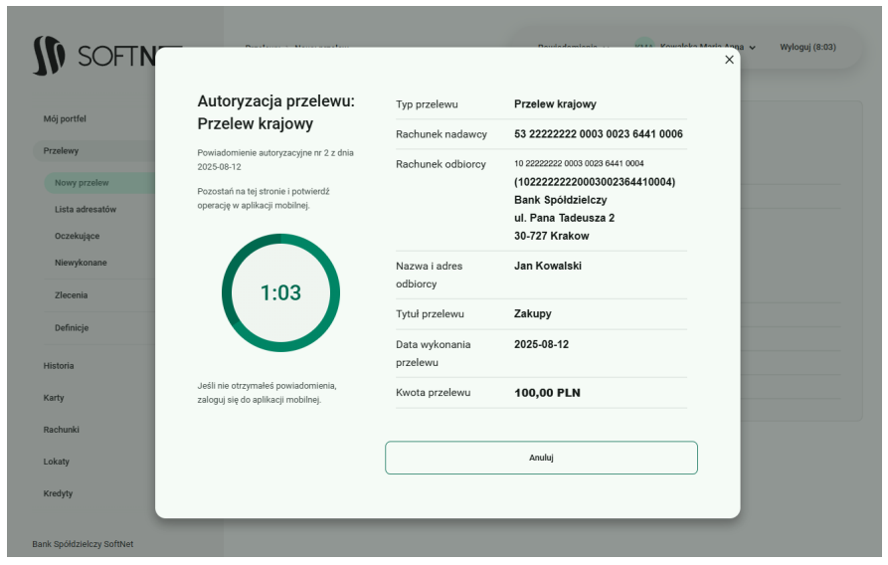Click the Anuluj button
This screenshot has height=565, width=888.
pyautogui.click(x=541, y=458)
